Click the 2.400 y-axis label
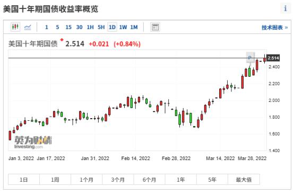This screenshot has height=195, width=294. [274, 67]
